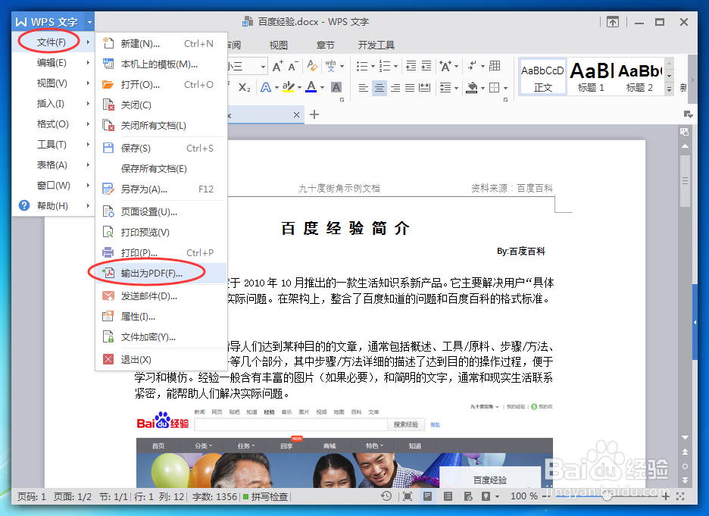Switch to the 开发工具 ribbon tab

376,45
